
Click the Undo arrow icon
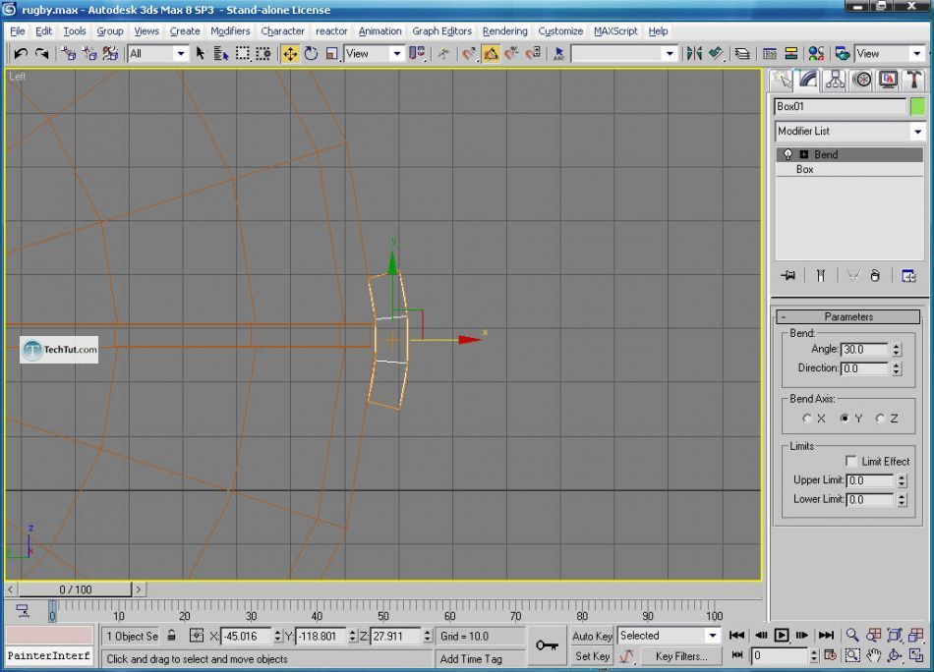21,54
